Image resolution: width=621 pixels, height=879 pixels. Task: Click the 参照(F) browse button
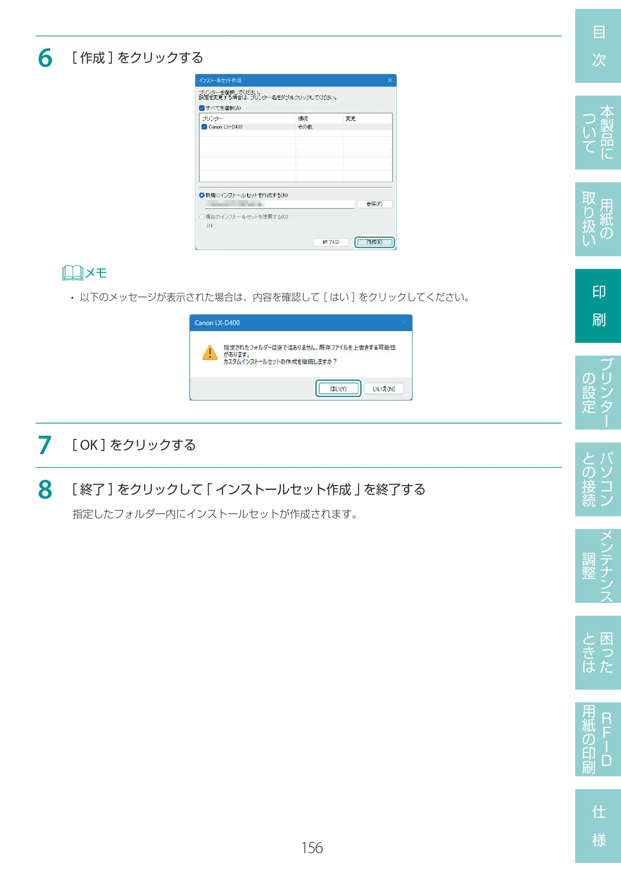click(374, 204)
